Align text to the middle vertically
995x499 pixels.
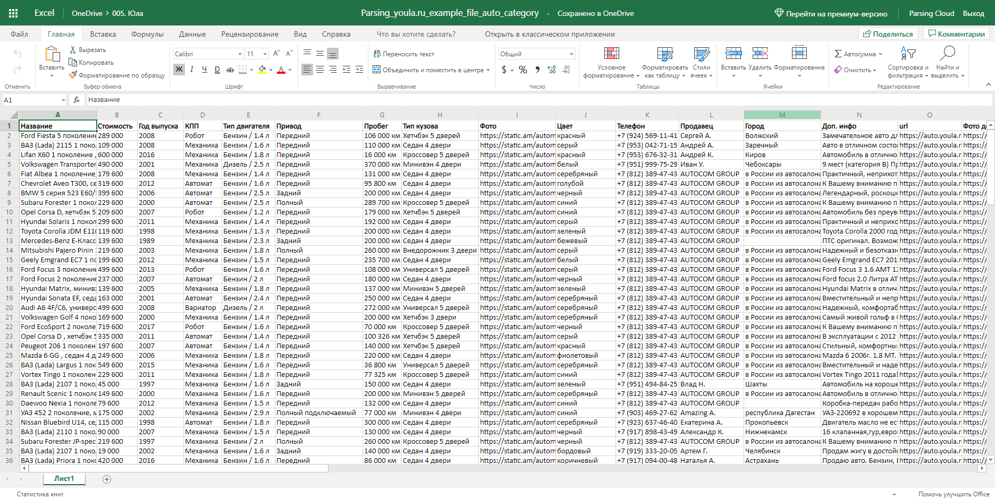click(x=320, y=54)
